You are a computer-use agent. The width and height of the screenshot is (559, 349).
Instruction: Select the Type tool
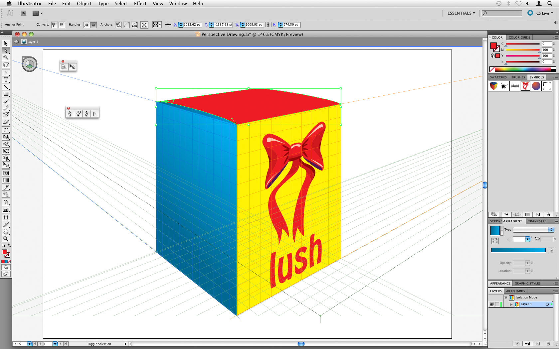[x=6, y=80]
